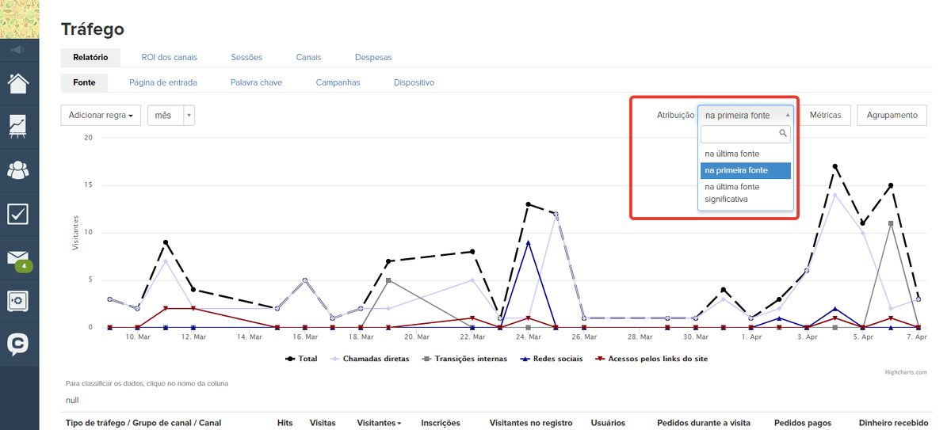Open the tasks checkmark icon in sidebar
Image resolution: width=951 pixels, height=430 pixels.
18,214
